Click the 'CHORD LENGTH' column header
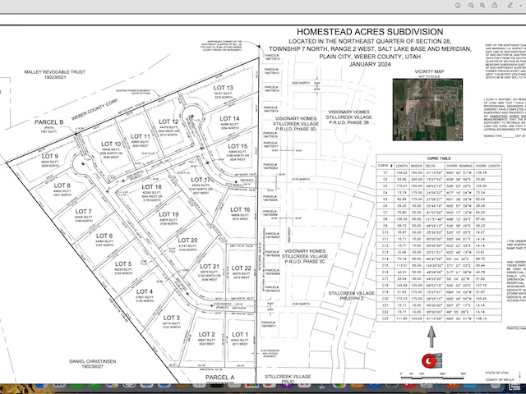 point(487,166)
